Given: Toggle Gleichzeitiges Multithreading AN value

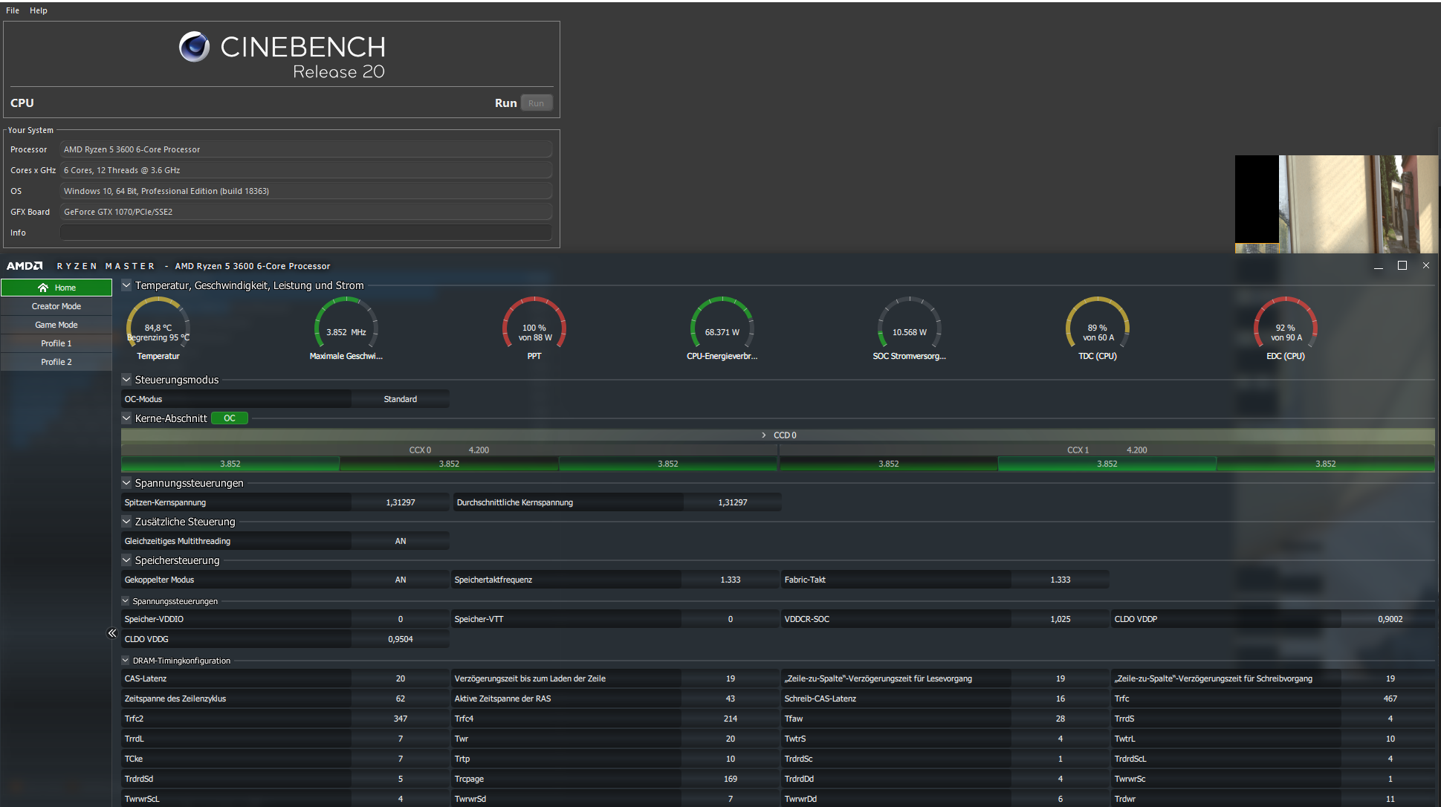Looking at the screenshot, I should tap(401, 541).
